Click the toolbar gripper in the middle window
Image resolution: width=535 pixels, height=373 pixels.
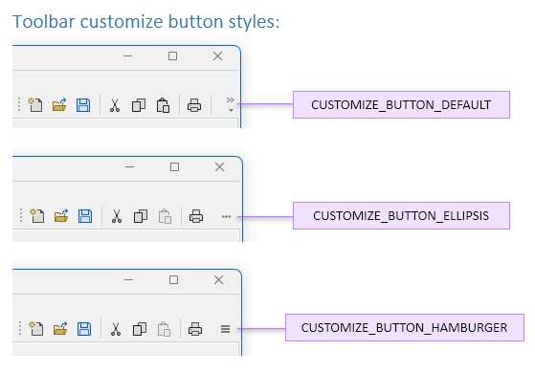21,216
